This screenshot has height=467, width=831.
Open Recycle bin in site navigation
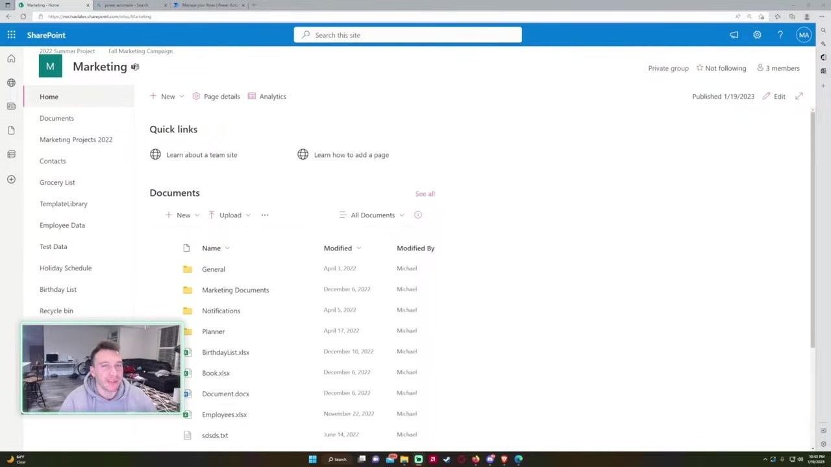(56, 311)
